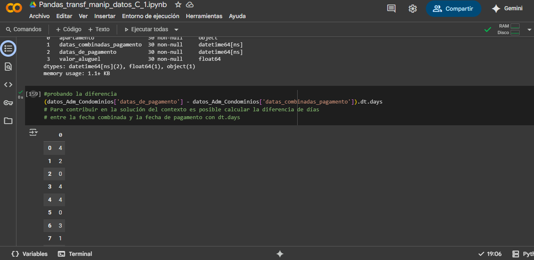Click the RAM and Disco resource indicator
Viewport: 534px width, 260px height.
point(509,29)
